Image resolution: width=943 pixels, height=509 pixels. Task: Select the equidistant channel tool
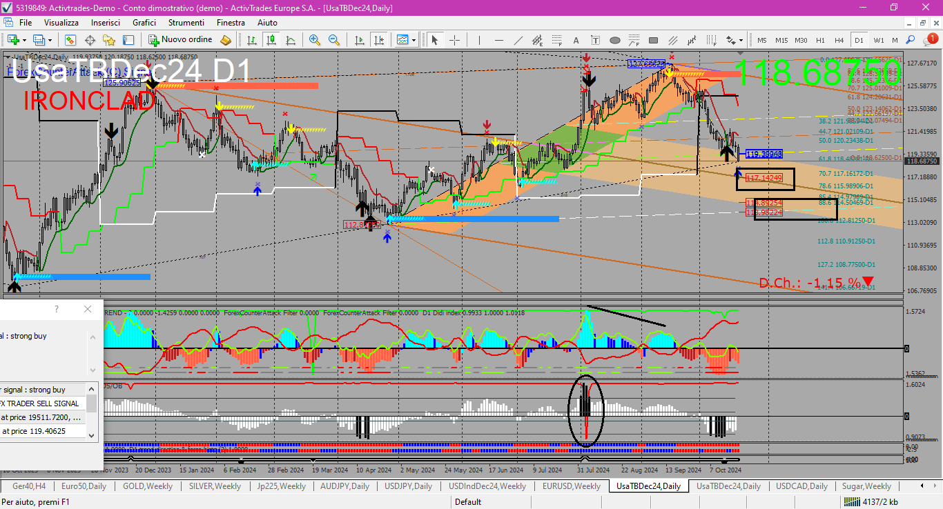tap(538, 40)
